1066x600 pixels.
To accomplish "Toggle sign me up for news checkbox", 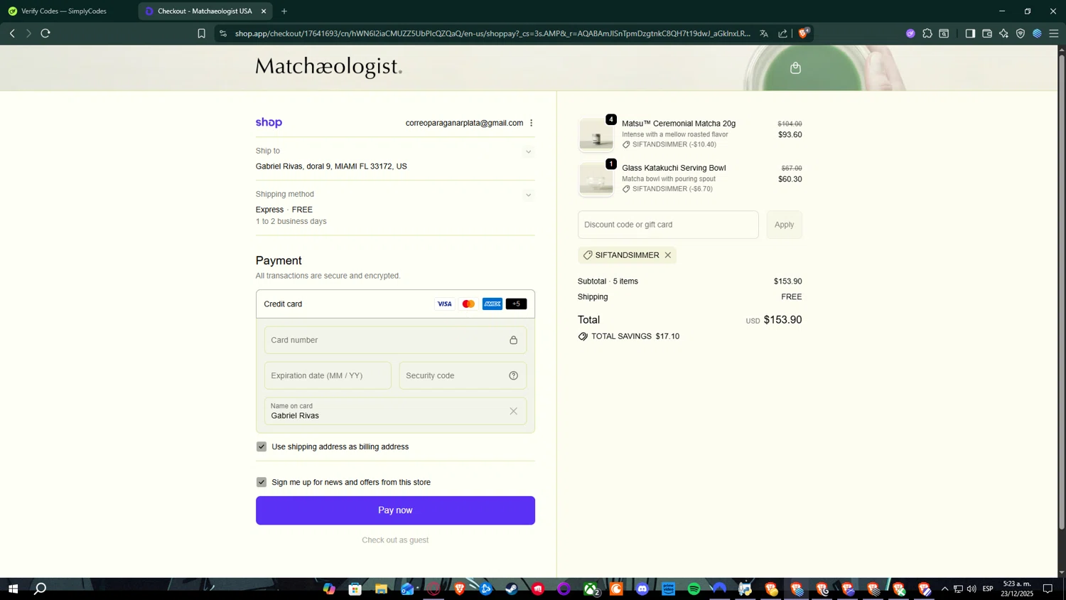I will click(262, 482).
